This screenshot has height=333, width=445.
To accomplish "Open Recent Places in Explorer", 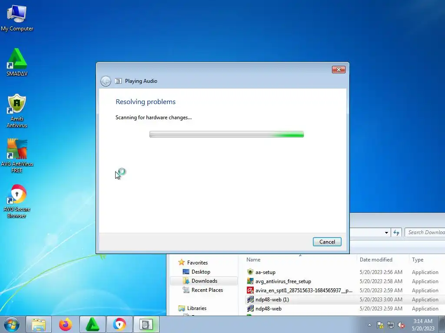I will pyautogui.click(x=203, y=290).
